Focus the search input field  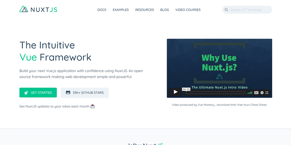(247, 10)
